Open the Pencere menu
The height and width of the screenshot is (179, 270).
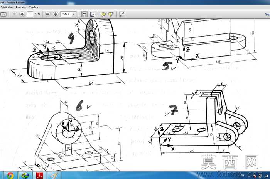pos(21,7)
